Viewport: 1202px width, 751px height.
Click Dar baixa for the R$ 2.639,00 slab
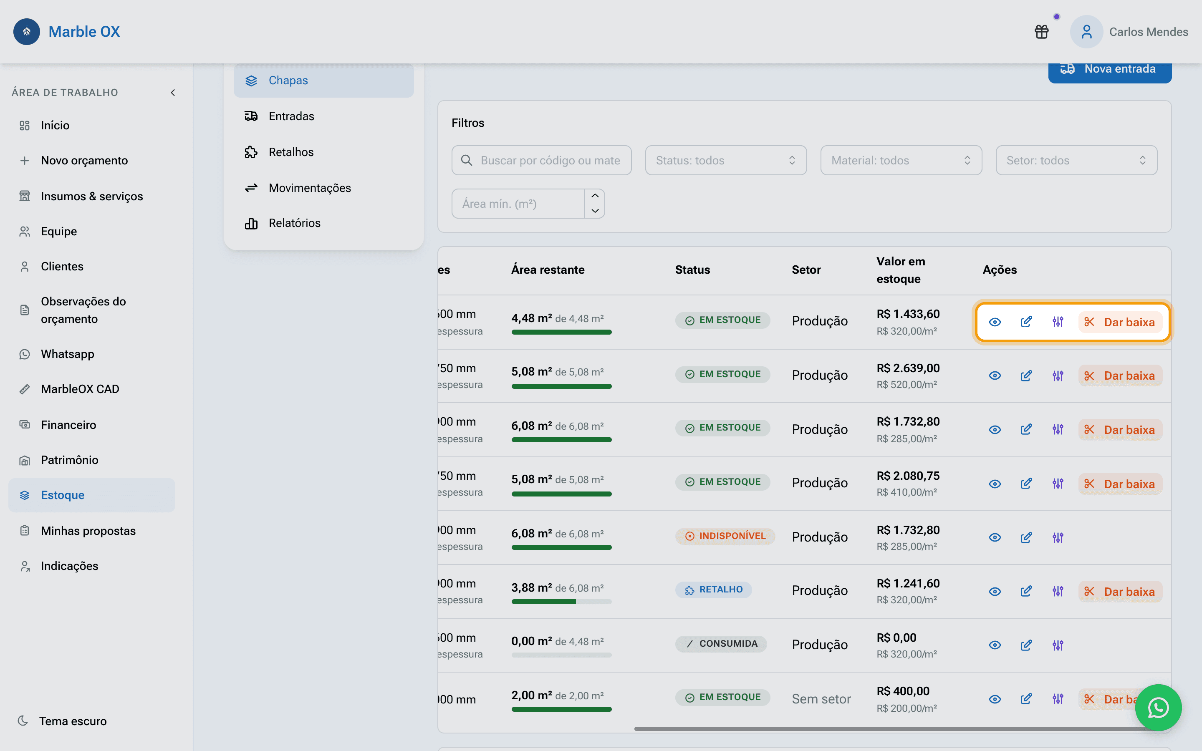click(x=1120, y=375)
